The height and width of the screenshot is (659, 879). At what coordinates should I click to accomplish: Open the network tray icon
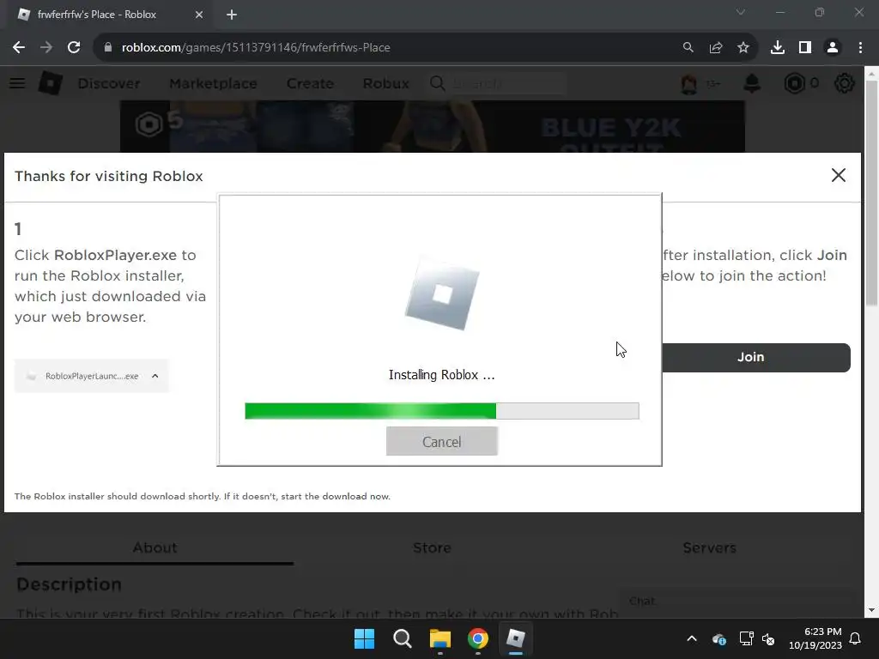click(746, 638)
